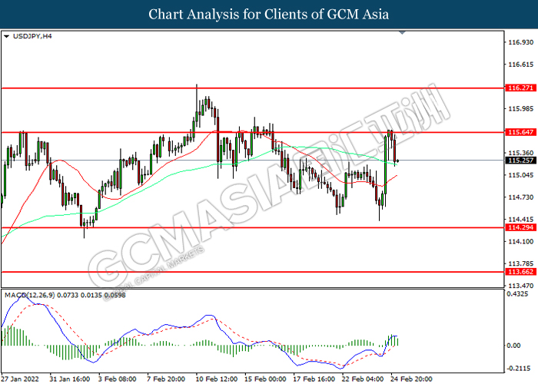This screenshot has width=538, height=384.
Task: Click the 114.100 price axis value
Action: tap(520, 241)
